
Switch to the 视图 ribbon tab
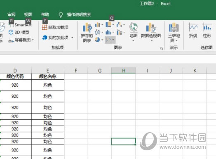tap(28, 14)
